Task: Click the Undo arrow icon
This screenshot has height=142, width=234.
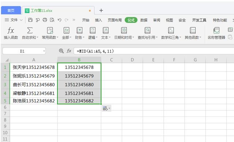Action: [x=59, y=20]
